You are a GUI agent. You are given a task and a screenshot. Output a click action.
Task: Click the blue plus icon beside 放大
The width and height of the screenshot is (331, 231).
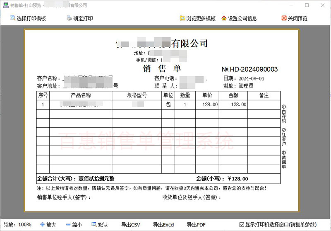click(43, 224)
